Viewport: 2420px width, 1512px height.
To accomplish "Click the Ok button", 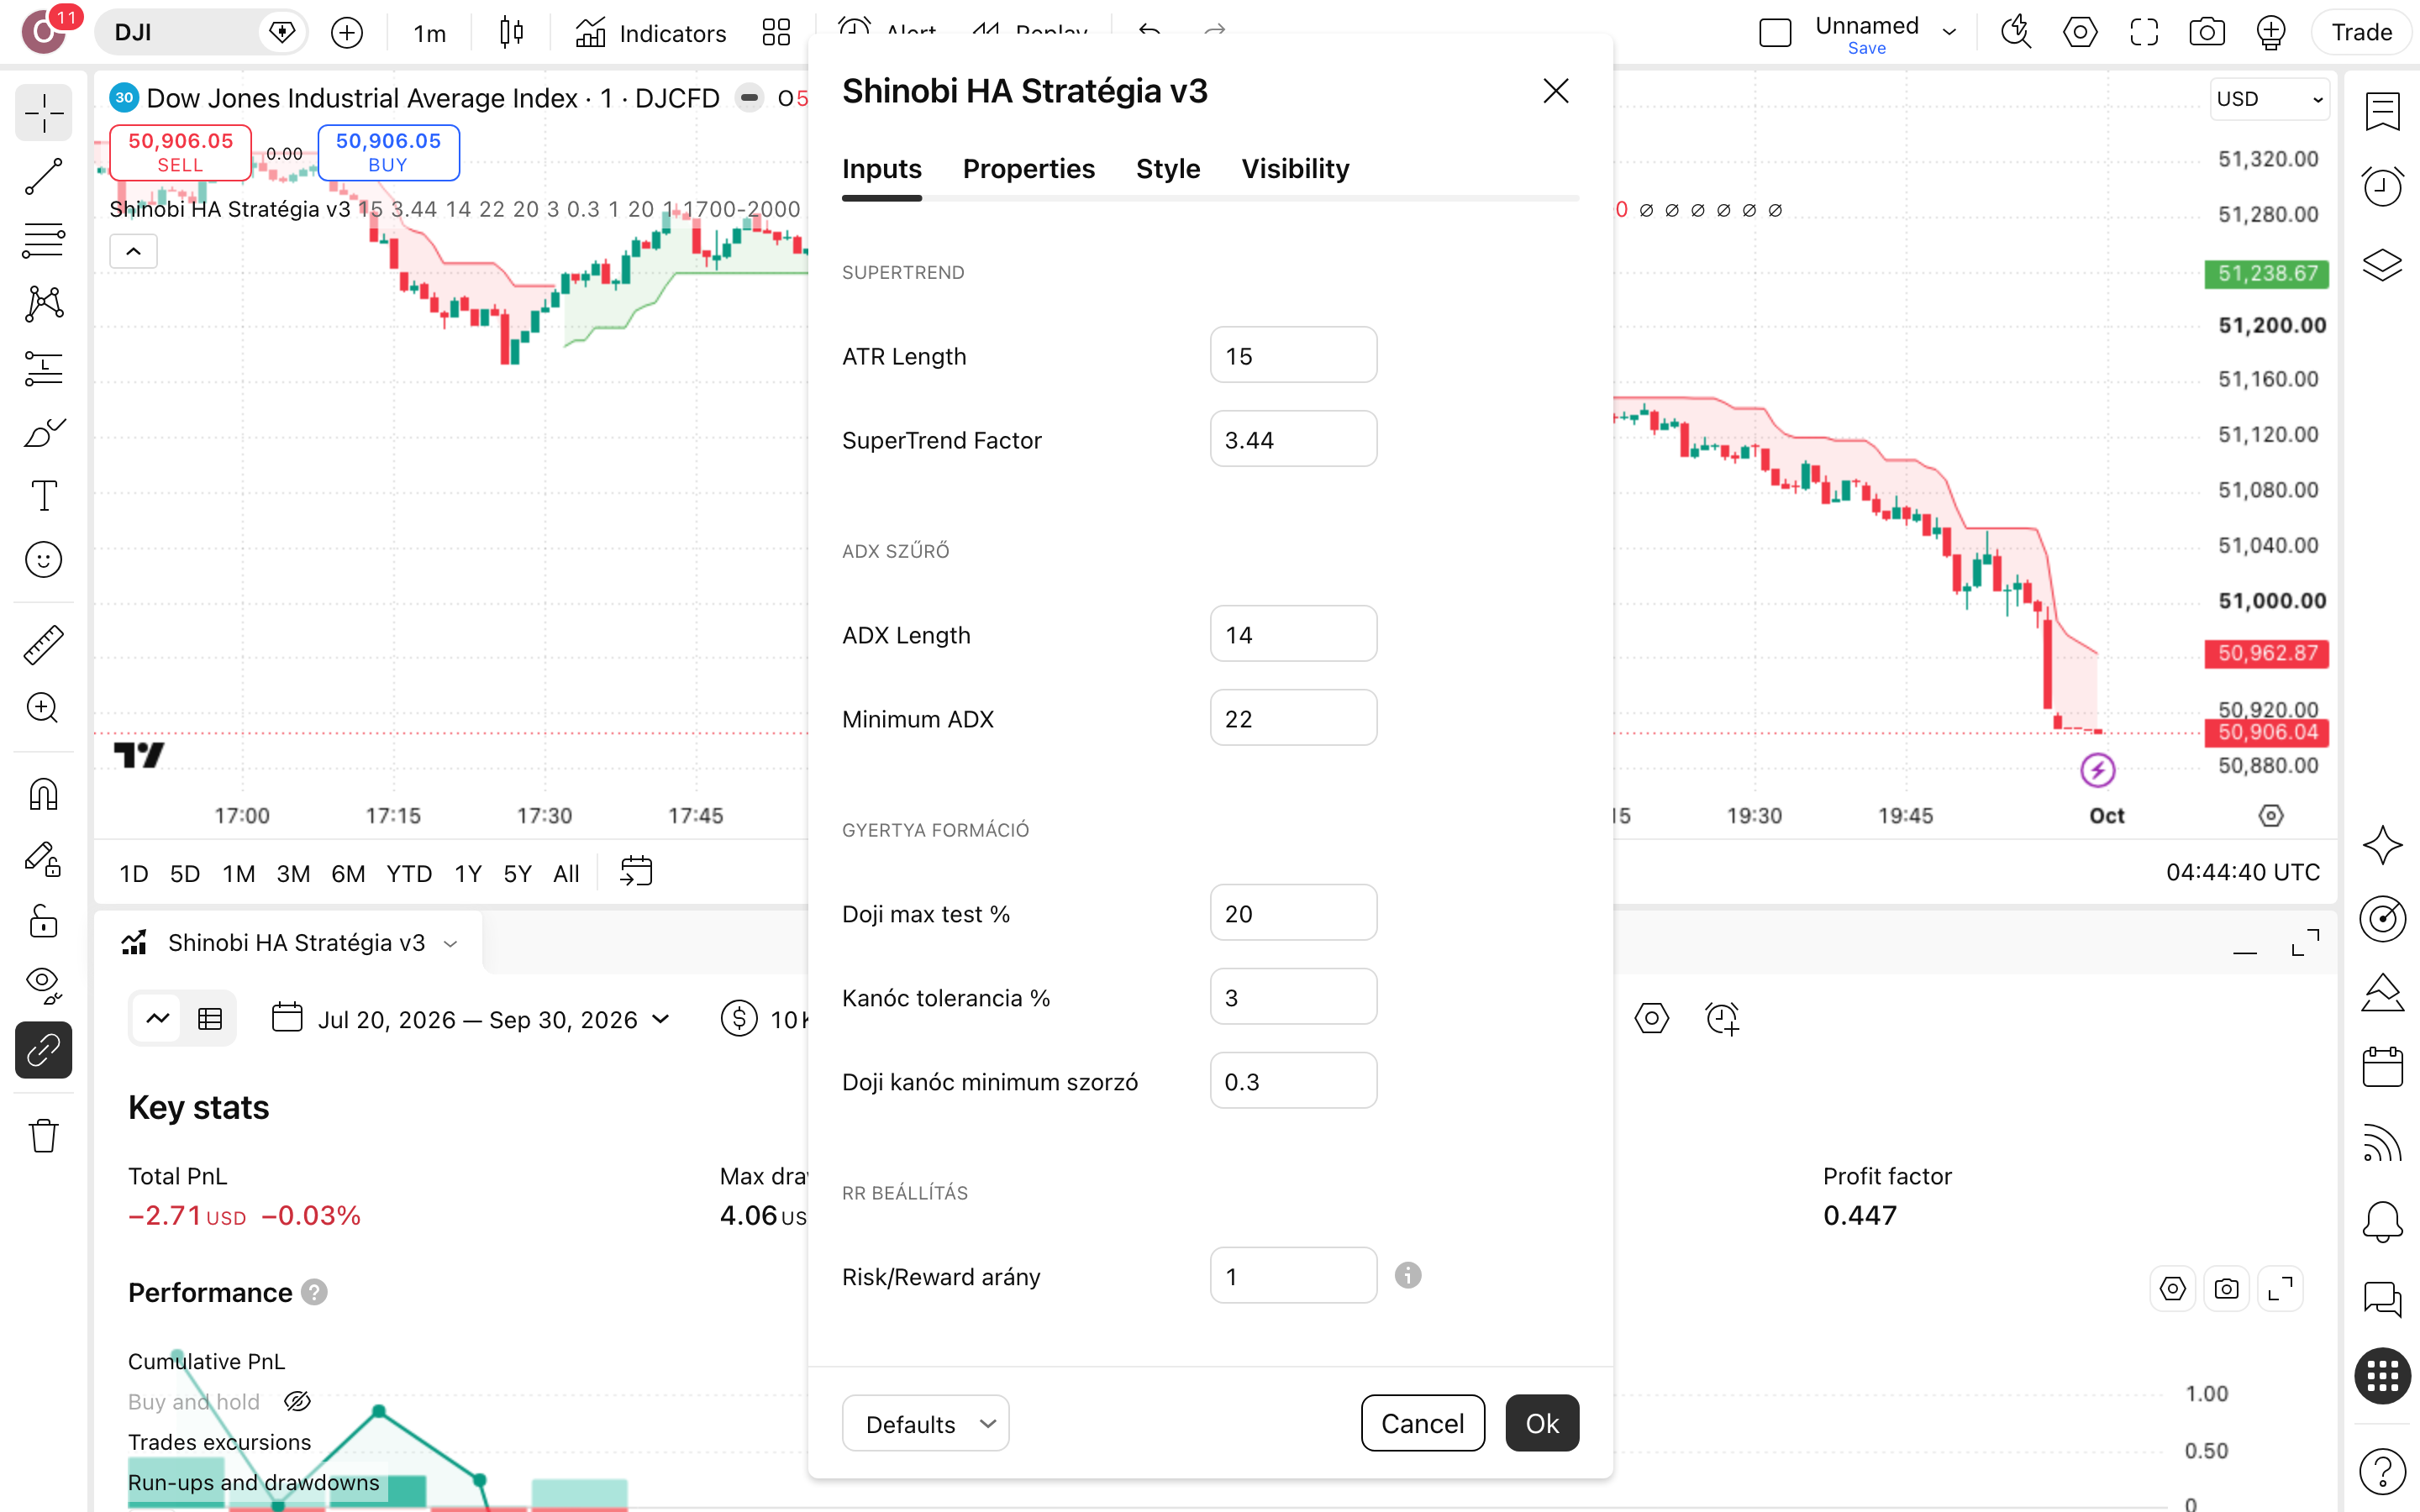I will tap(1542, 1423).
